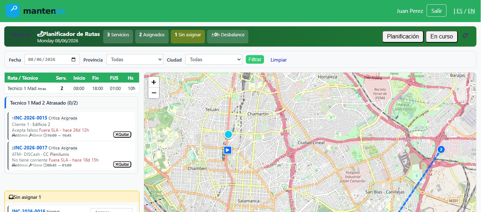The image size is (481, 212).
Task: Click the Hs column header
Action: point(131,78)
